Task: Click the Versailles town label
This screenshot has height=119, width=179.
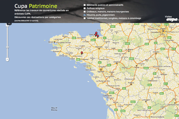Action: pos(155,32)
